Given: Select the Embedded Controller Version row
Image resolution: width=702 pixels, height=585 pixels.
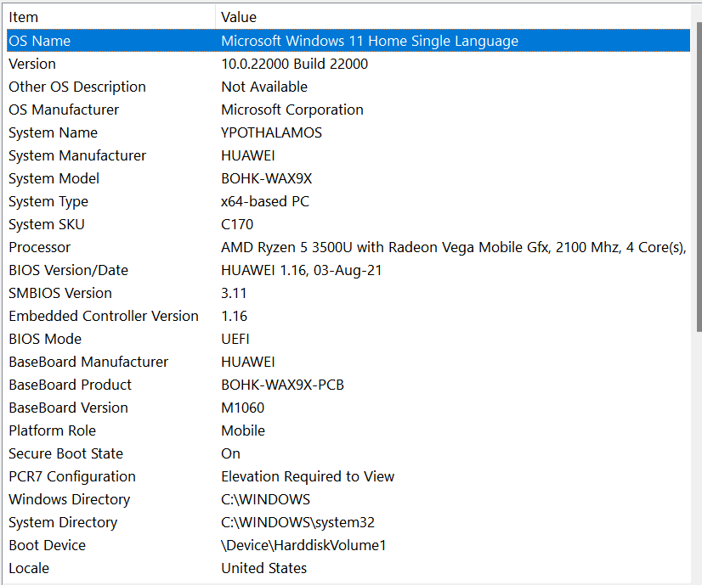Looking at the screenshot, I should [348, 316].
